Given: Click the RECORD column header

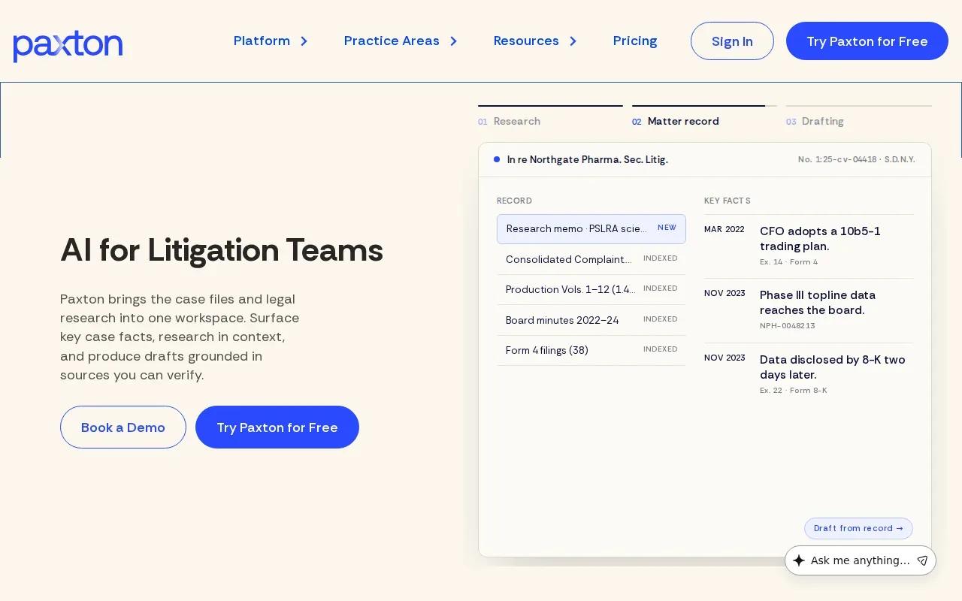Looking at the screenshot, I should pos(515,201).
